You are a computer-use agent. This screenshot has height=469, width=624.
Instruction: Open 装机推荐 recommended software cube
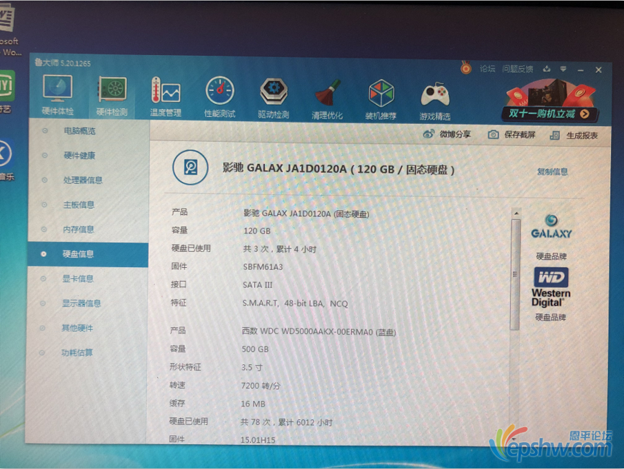tap(381, 98)
